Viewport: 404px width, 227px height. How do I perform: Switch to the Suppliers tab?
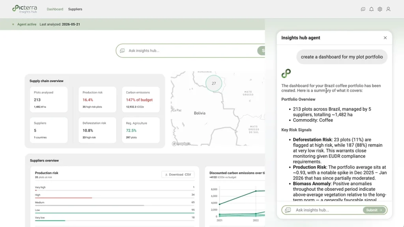coord(75,9)
